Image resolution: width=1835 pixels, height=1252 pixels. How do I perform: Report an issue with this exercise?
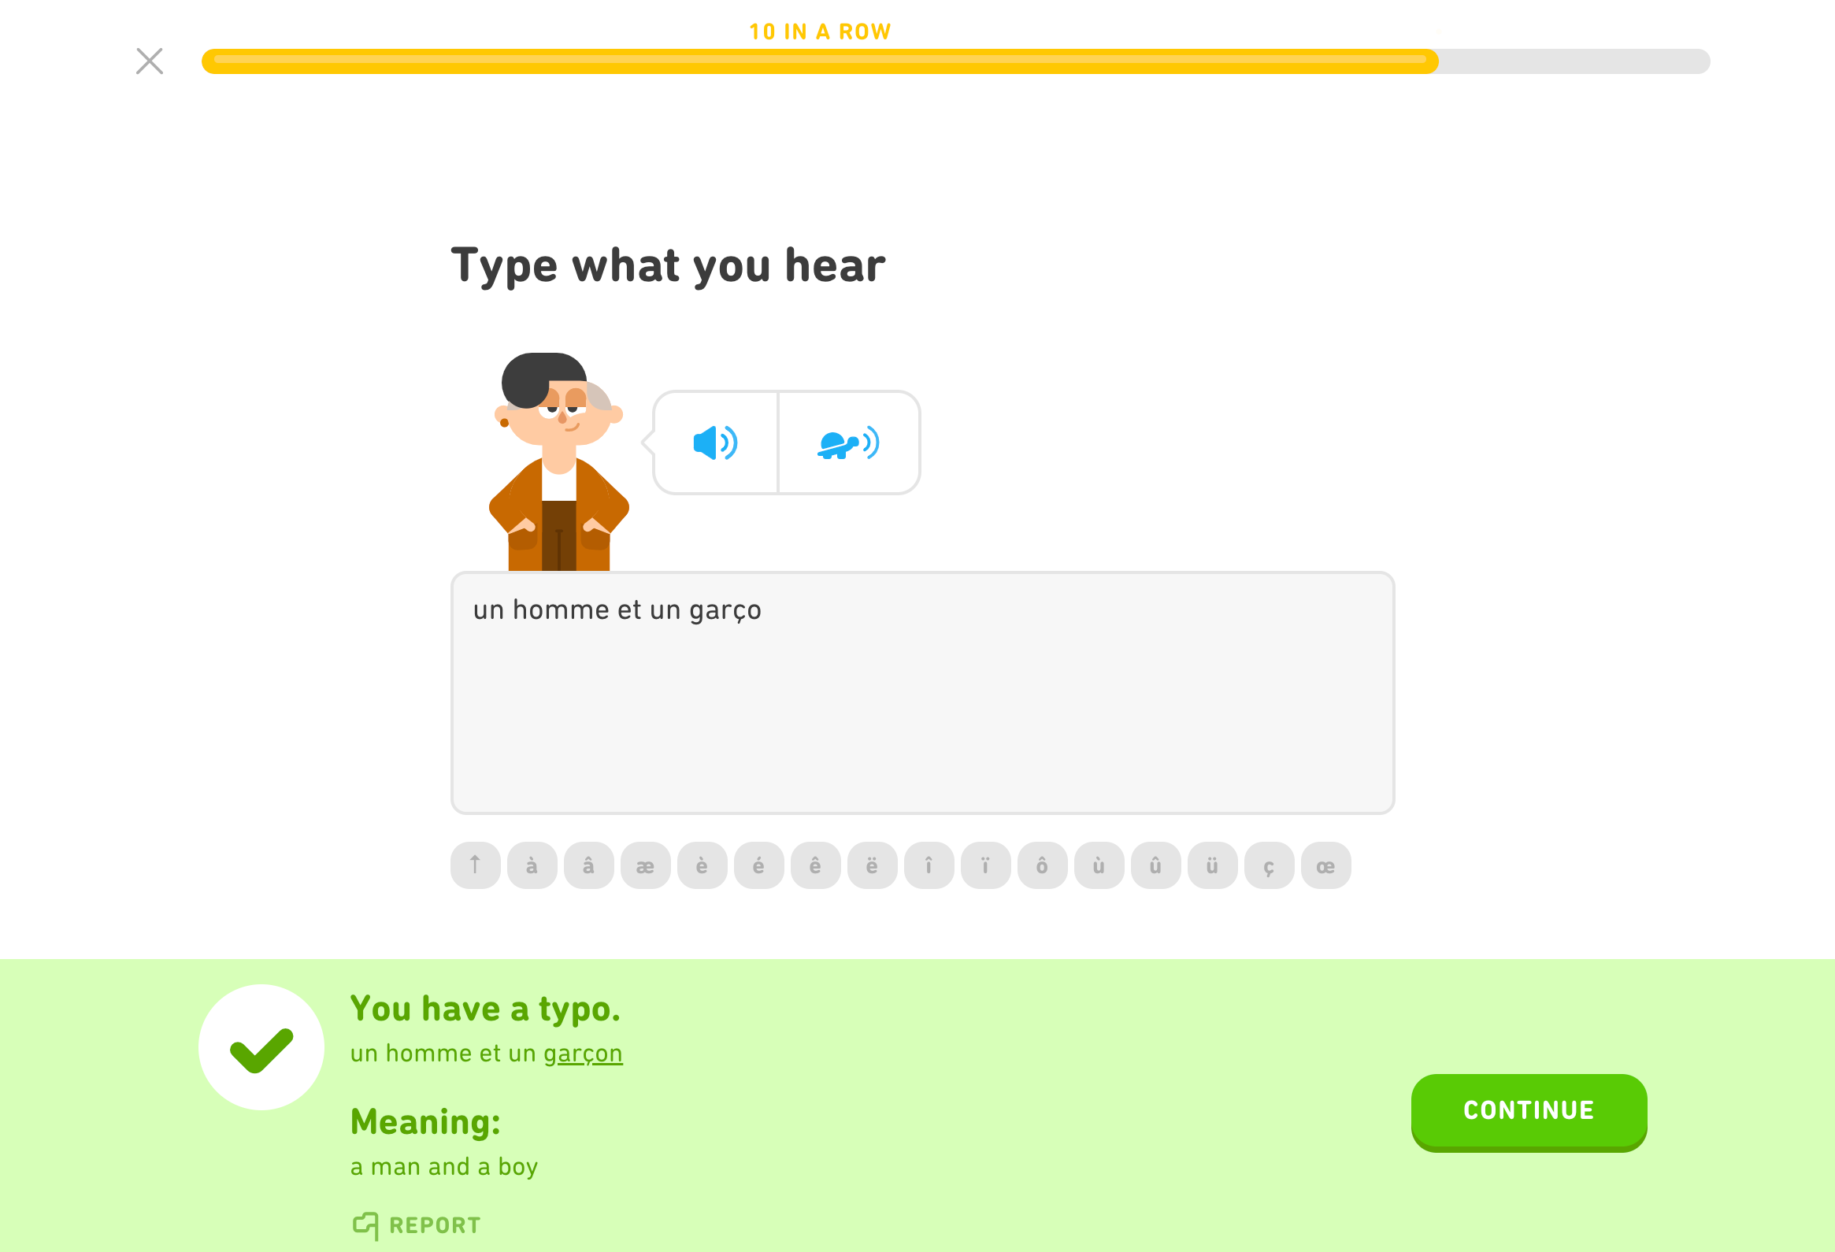click(416, 1226)
